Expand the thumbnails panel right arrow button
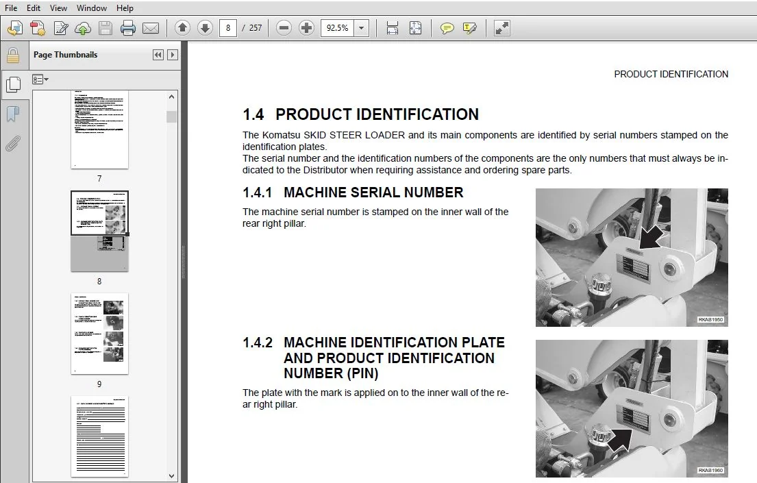The image size is (757, 483). [173, 55]
